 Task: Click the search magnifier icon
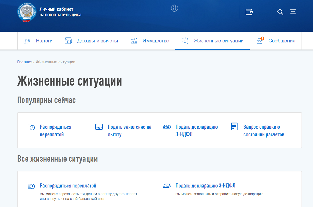pos(280,12)
